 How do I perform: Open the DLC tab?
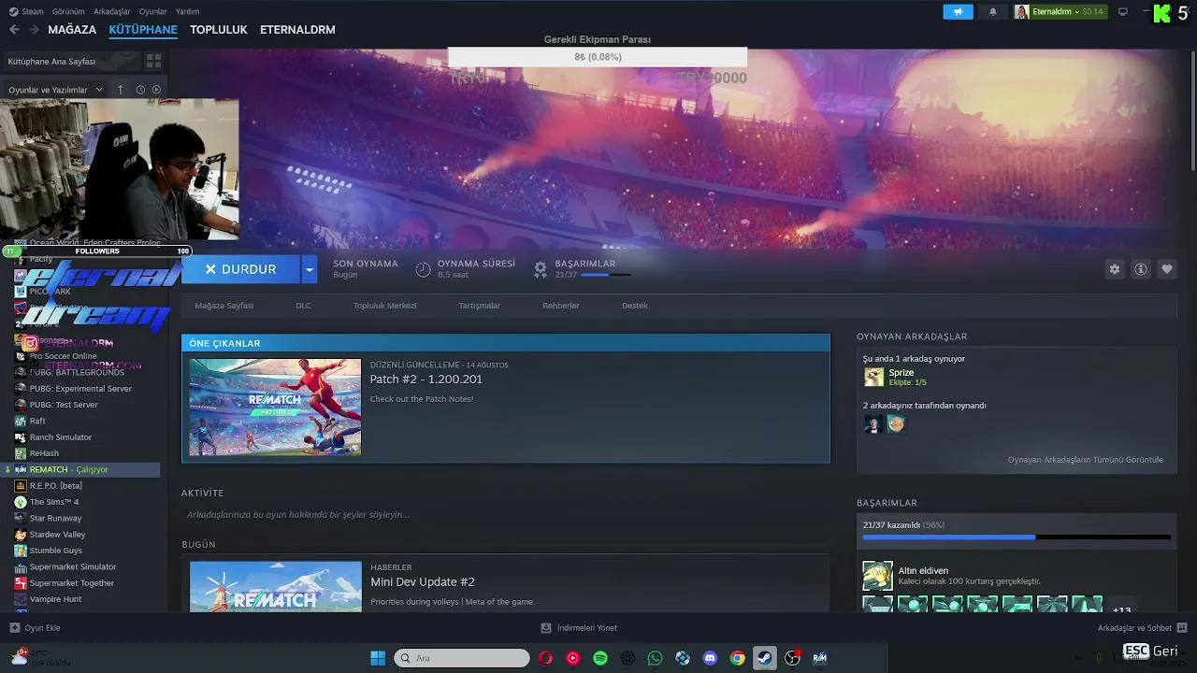click(x=303, y=306)
